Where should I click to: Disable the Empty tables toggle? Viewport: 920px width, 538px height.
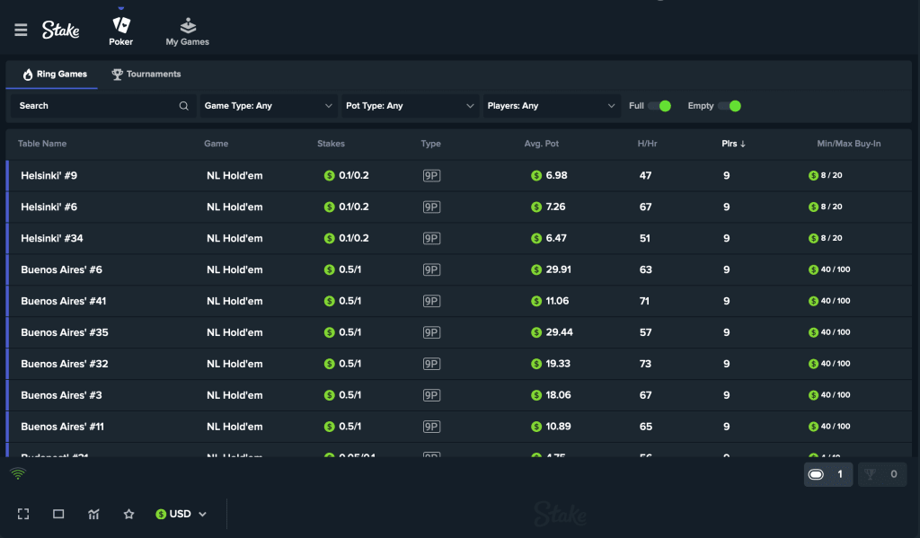pyautogui.click(x=734, y=105)
